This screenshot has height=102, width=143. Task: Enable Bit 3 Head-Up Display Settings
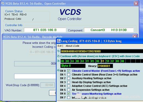coord(69,82)
